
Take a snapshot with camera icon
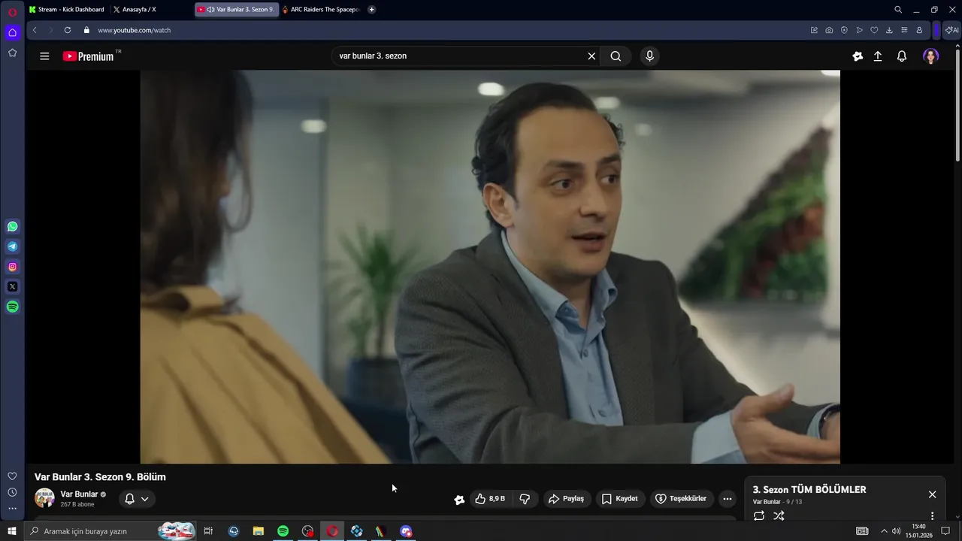click(x=829, y=30)
